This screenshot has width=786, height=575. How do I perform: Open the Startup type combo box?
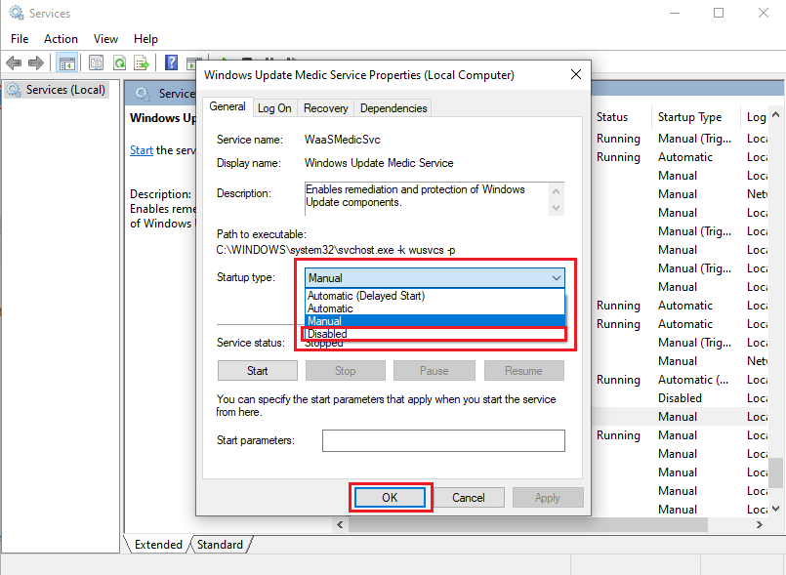434,277
